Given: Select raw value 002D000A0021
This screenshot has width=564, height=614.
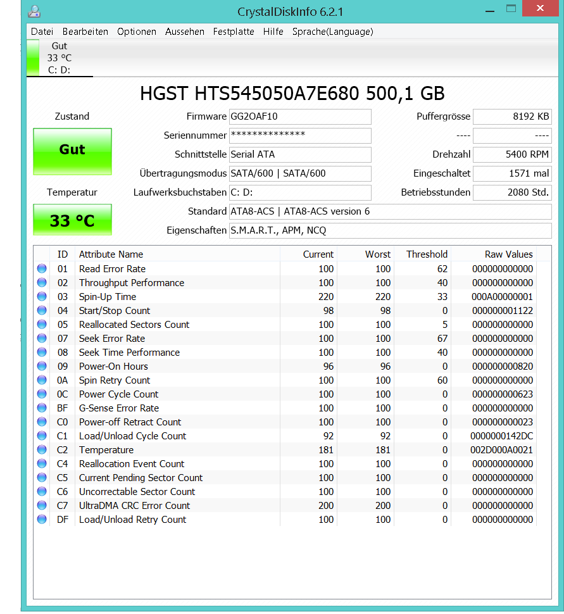Looking at the screenshot, I should [x=502, y=450].
